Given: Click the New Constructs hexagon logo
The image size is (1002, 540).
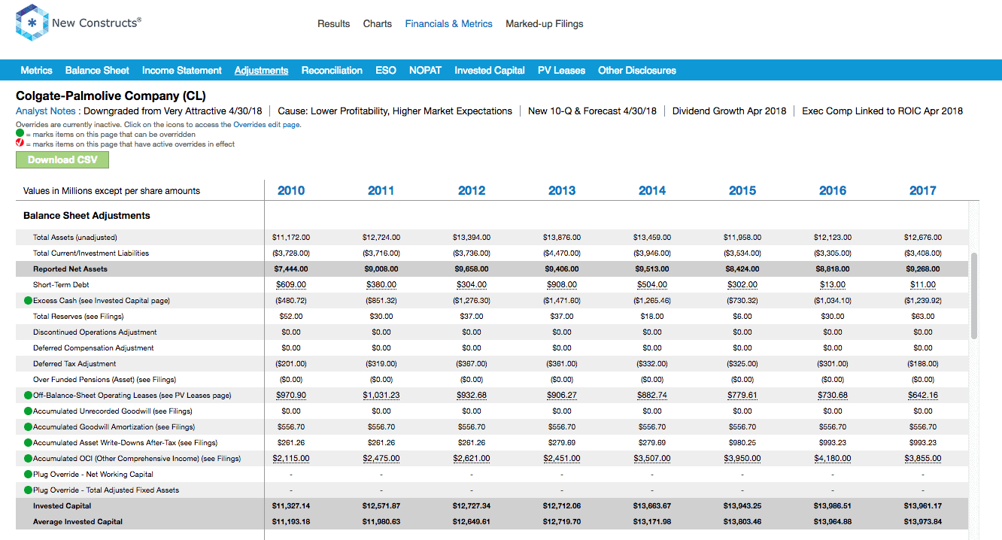Looking at the screenshot, I should (32, 23).
